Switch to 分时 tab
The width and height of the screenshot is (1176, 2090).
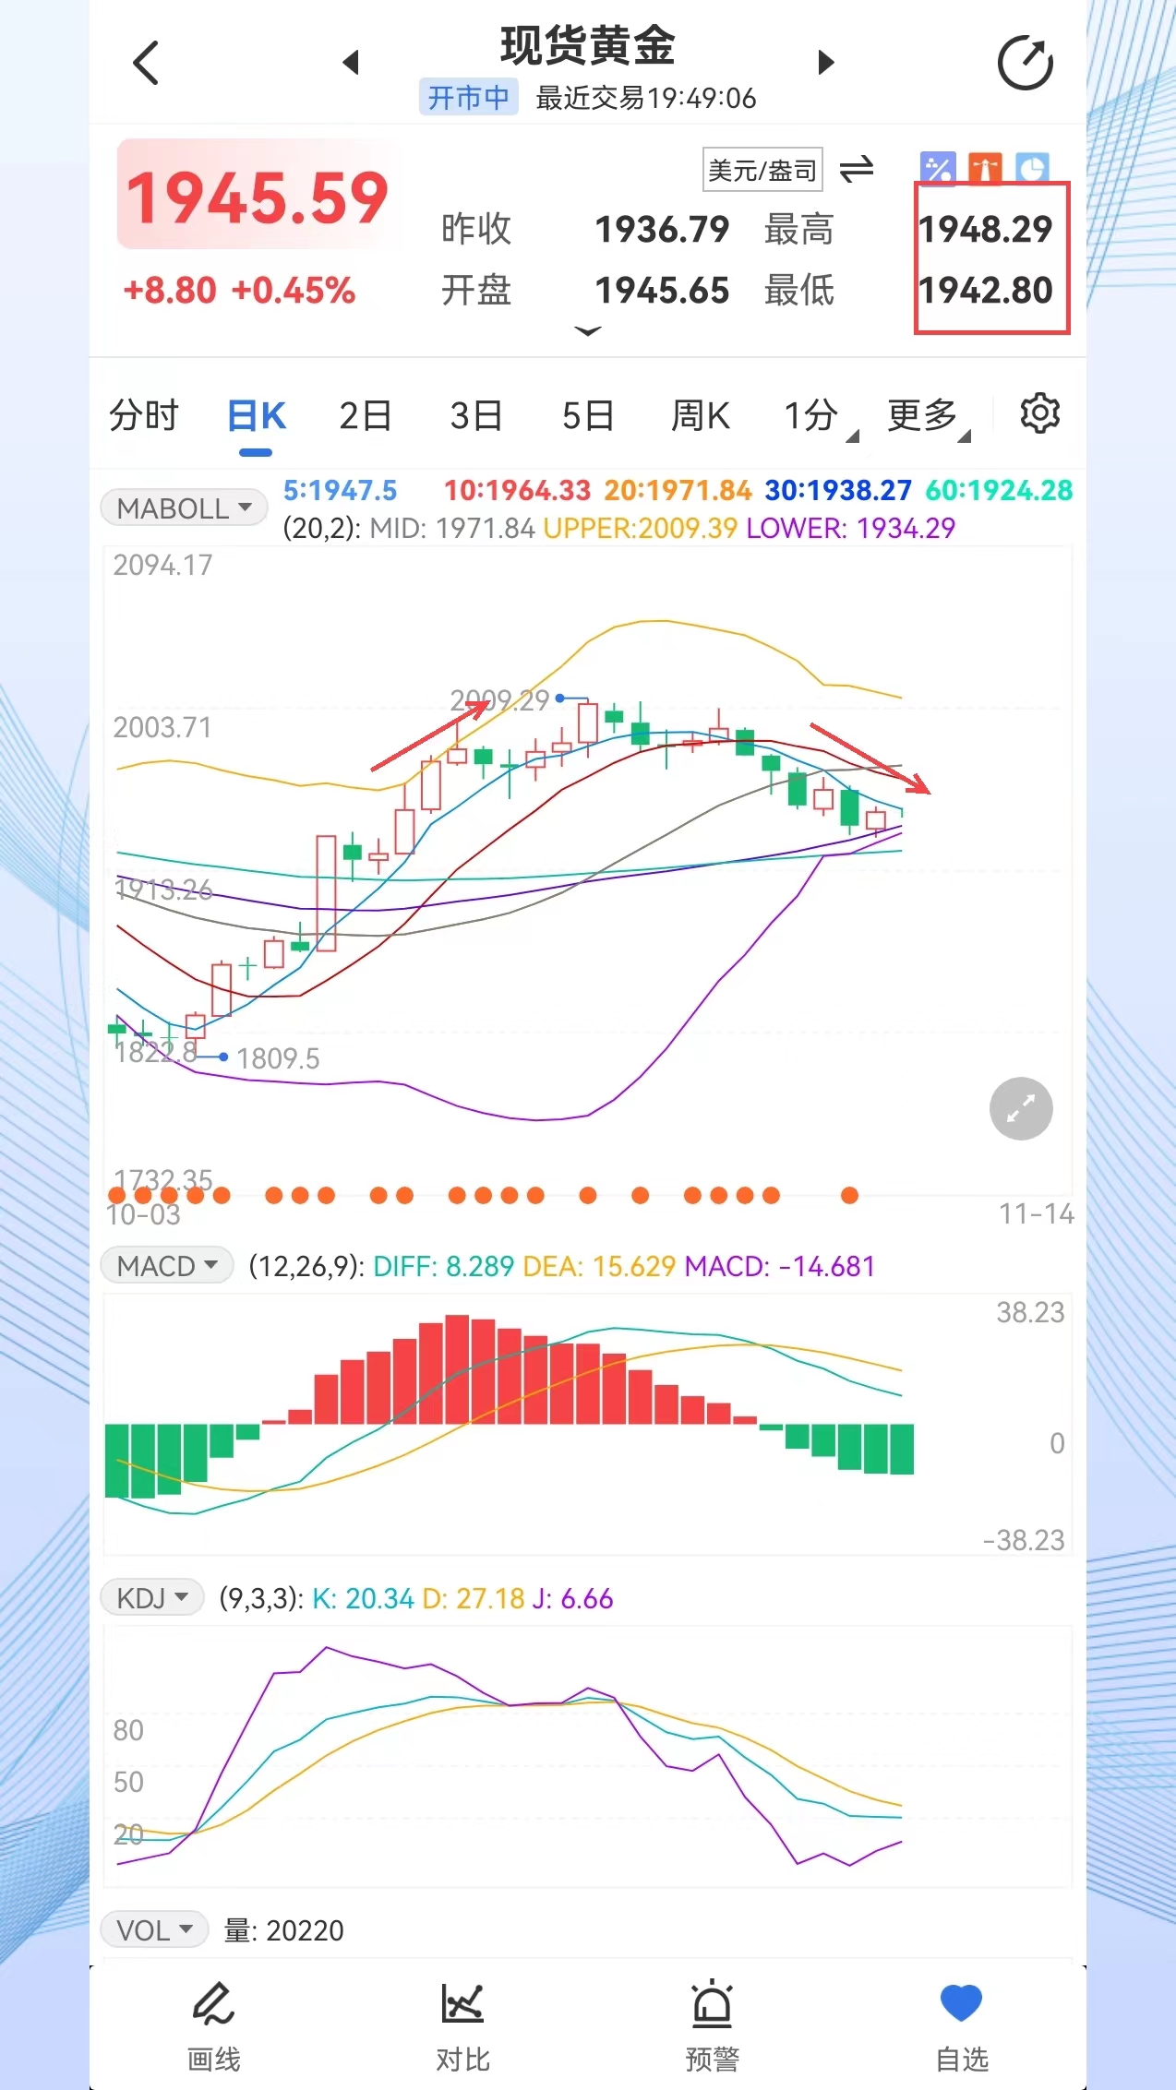point(143,415)
